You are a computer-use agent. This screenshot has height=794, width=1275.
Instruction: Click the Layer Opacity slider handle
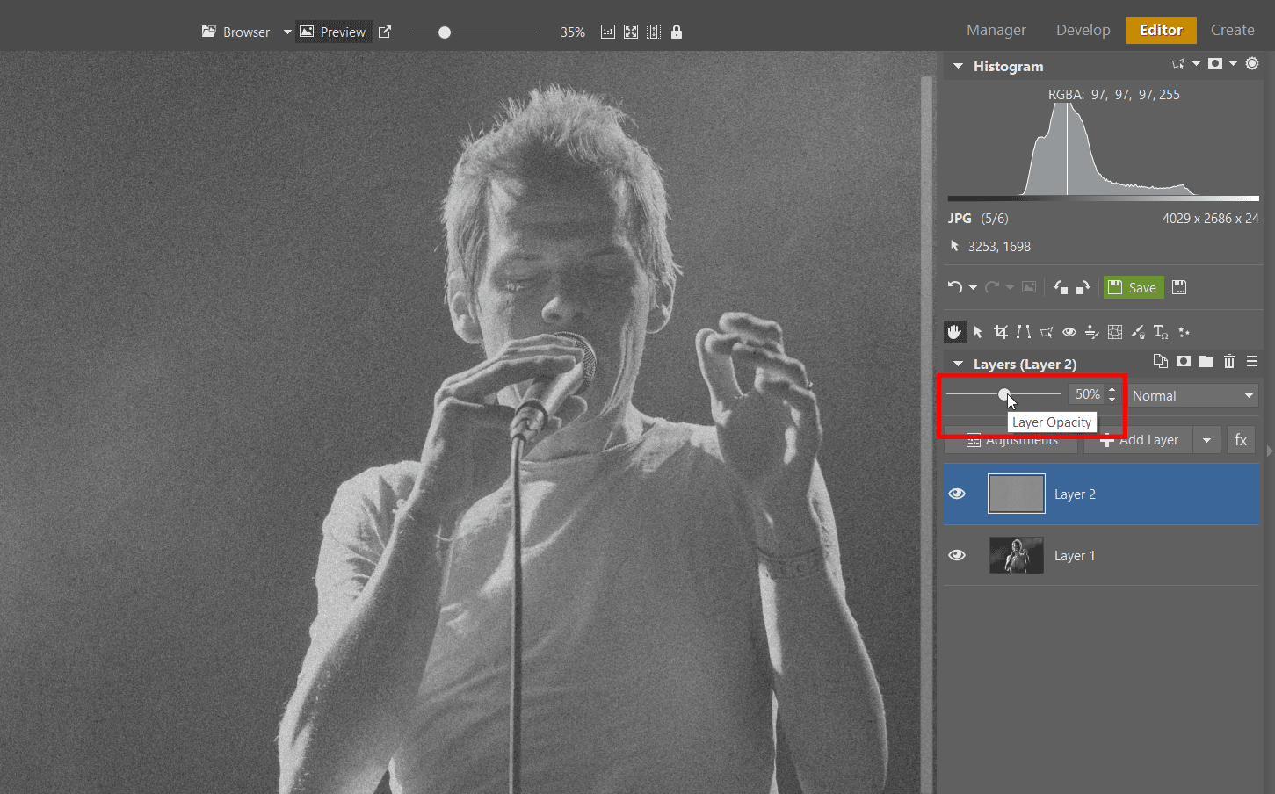coord(1004,394)
